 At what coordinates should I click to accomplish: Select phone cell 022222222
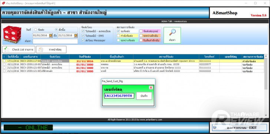[209, 71]
